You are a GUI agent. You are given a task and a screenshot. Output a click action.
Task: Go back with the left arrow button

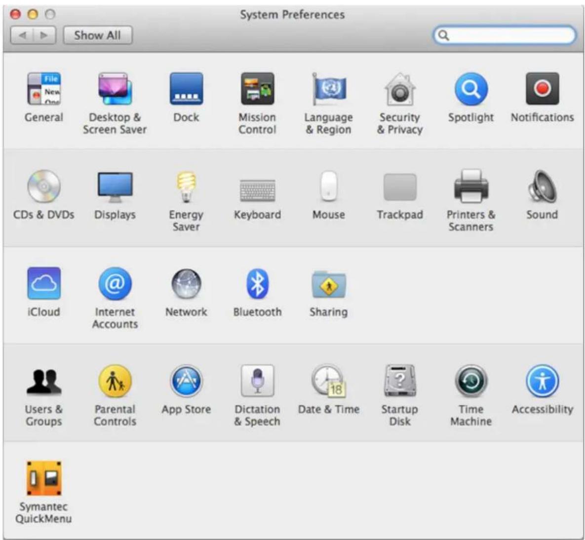point(22,35)
